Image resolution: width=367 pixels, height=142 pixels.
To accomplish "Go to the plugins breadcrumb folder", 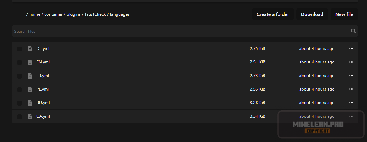I will (x=73, y=14).
